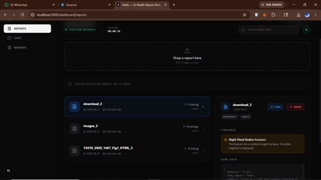Viewport: 321px width, 180px height.
Task: Click the page vertical scrollbar
Action: click(320, 91)
